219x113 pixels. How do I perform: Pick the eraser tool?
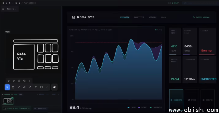pyautogui.click(x=24, y=87)
